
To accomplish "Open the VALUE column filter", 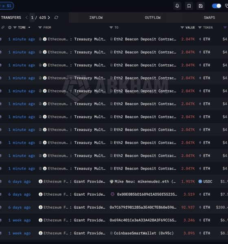I will coord(182,28).
